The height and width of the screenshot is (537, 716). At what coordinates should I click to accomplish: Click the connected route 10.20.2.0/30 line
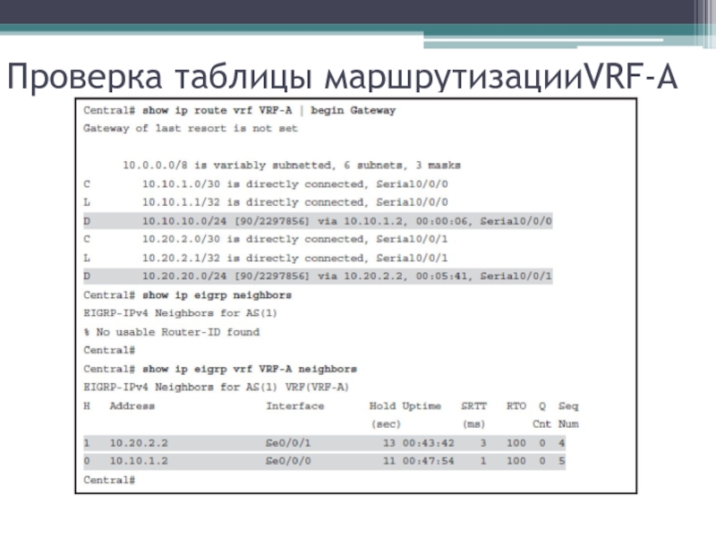[294, 239]
